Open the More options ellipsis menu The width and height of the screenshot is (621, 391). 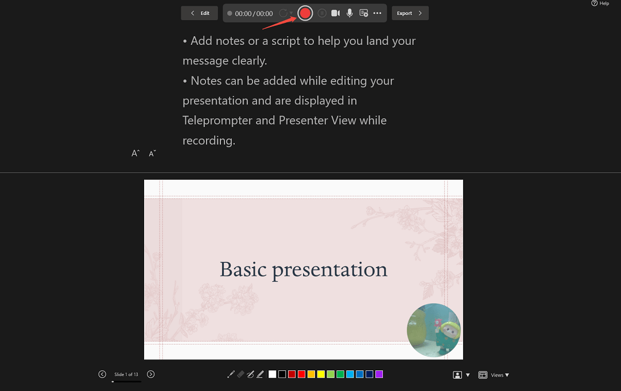coord(377,13)
